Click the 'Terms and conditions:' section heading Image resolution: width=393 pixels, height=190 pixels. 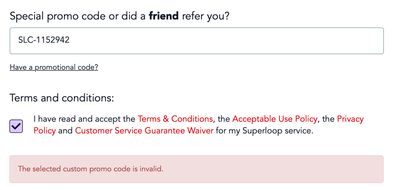click(62, 98)
